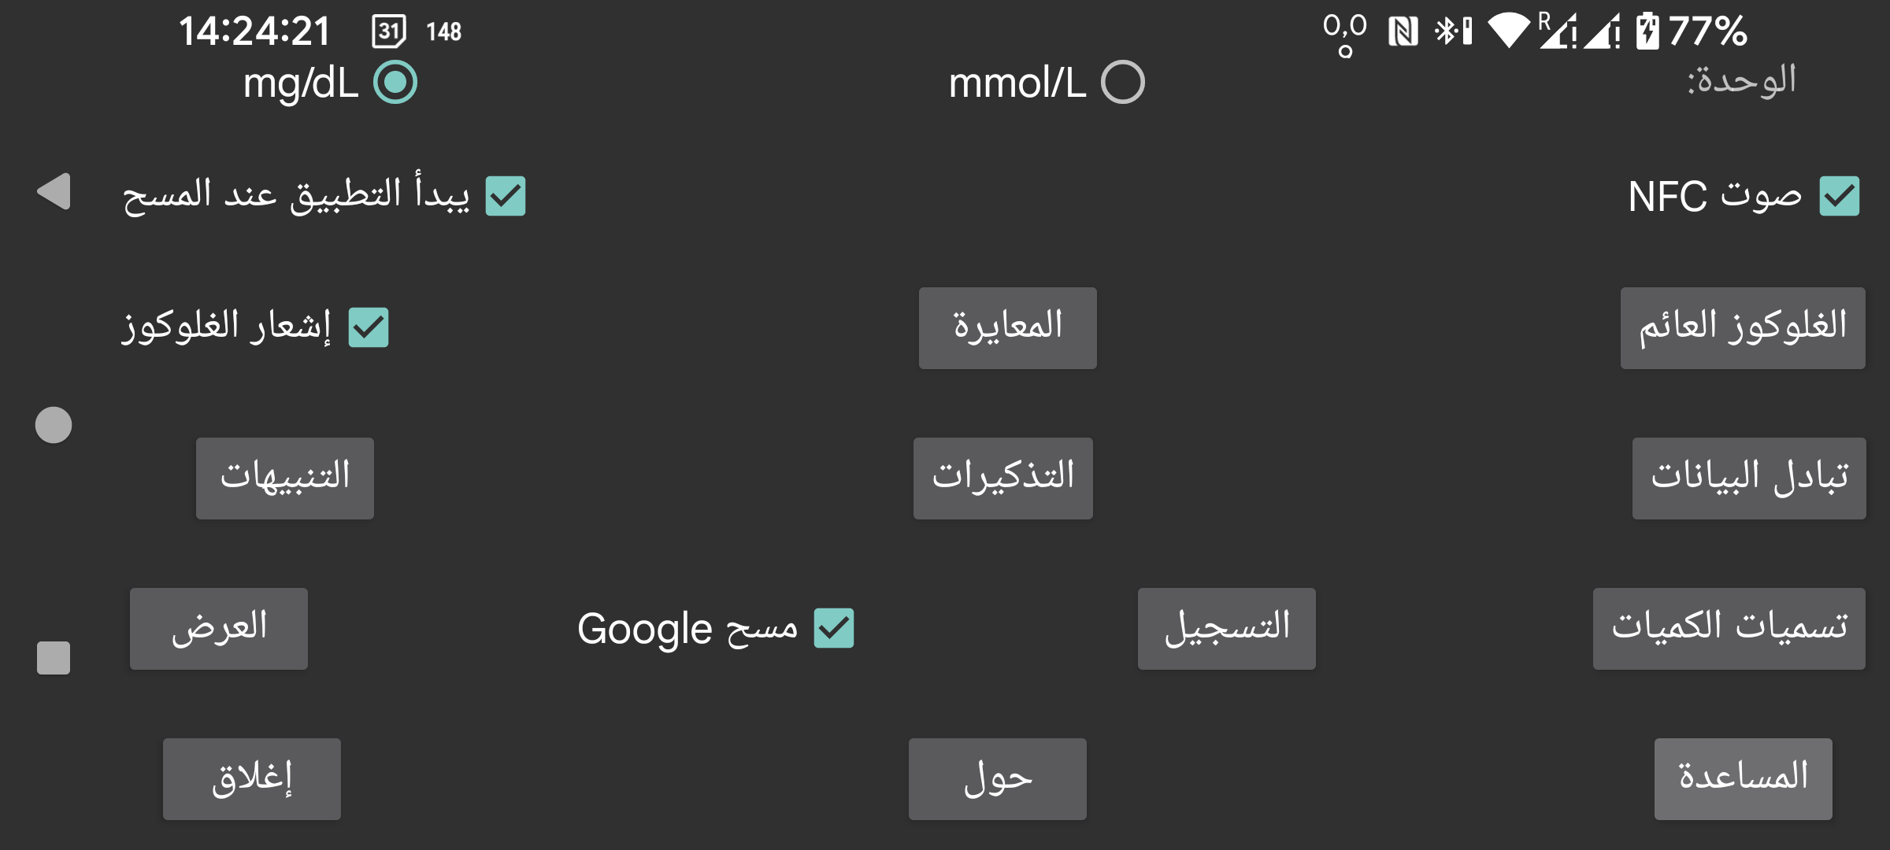This screenshot has width=1890, height=850.
Task: Toggle the صوت NFC checkbox
Action: pos(1839,196)
